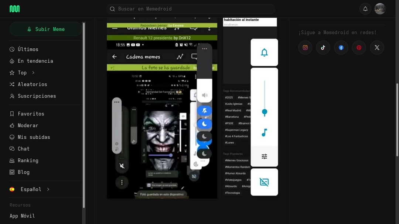Go to Últimos section
This screenshot has height=224, width=399.
pyautogui.click(x=28, y=49)
